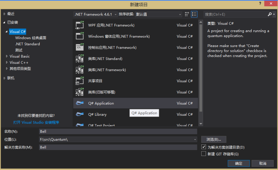This screenshot has width=278, height=170.
Task: Select Windows 经典桌面 category
Action: click(x=31, y=38)
